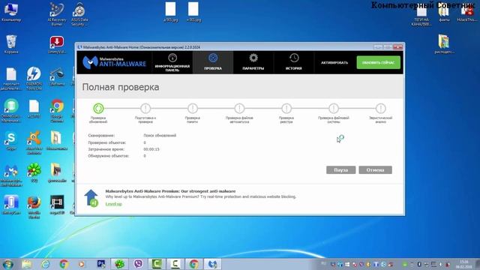Screen dimensions: 480x270
Task: Switch to the Malwarebytes taskbar button
Action: (212, 263)
